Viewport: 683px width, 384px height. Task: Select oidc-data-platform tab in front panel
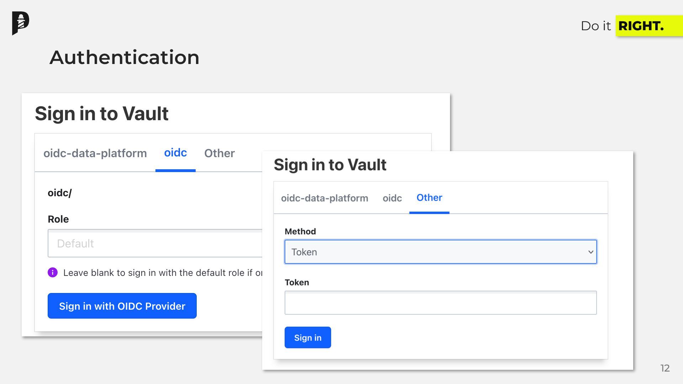tap(324, 198)
